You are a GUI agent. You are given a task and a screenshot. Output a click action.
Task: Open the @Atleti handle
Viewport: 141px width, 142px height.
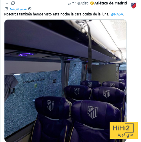click(x=83, y=3)
